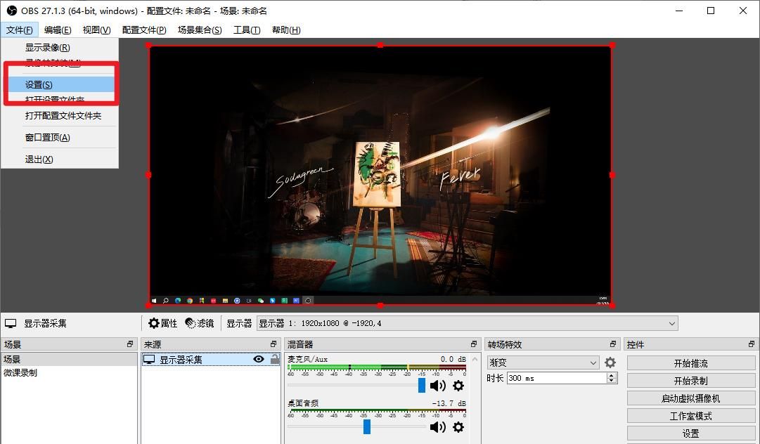Click the -13.7 dB level of 桌面音频
The height and width of the screenshot is (444, 760).
pyautogui.click(x=449, y=403)
